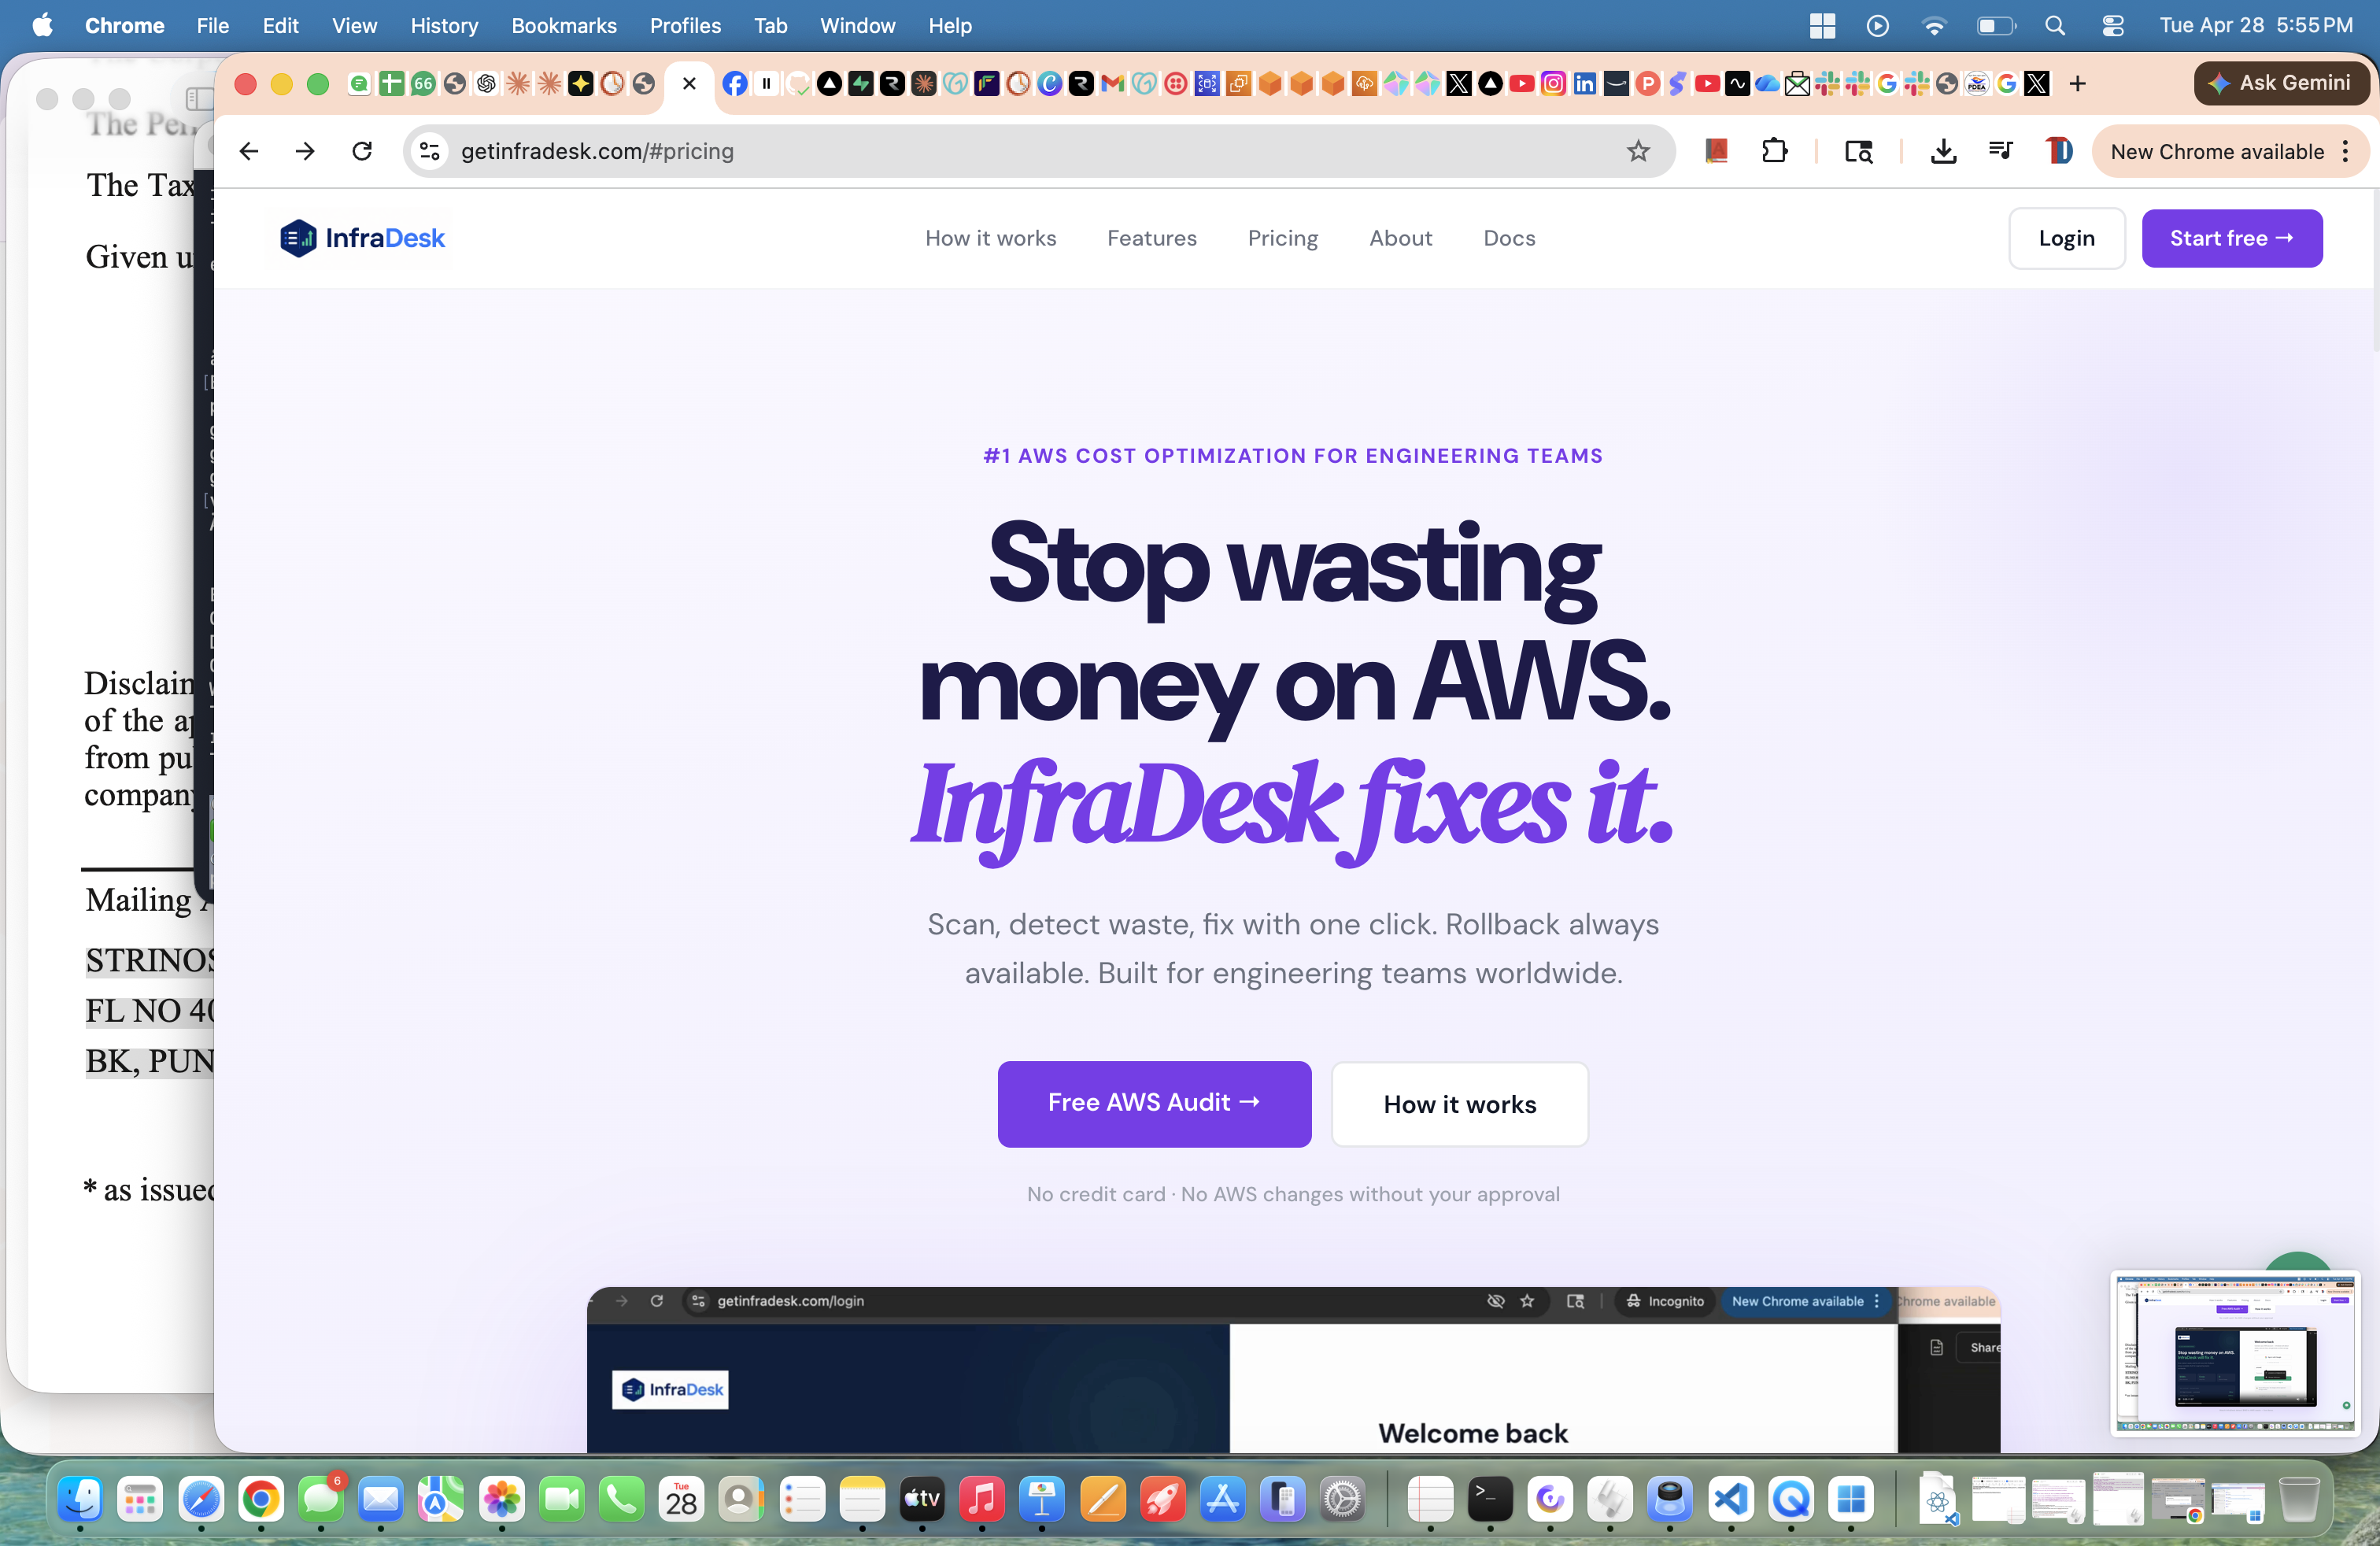Screen dimensions: 2380x1546
Task: Open Messages from the Dock
Action: tap(321, 1498)
